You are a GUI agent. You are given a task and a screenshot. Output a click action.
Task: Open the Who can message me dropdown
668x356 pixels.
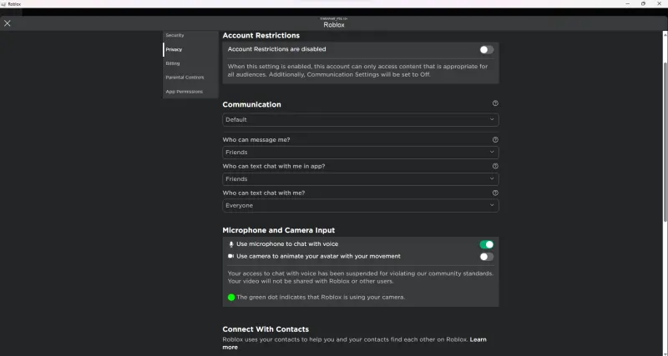click(361, 153)
